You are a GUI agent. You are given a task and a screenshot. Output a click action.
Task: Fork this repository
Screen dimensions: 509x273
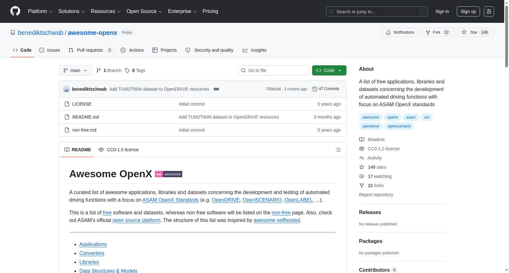[x=438, y=32]
